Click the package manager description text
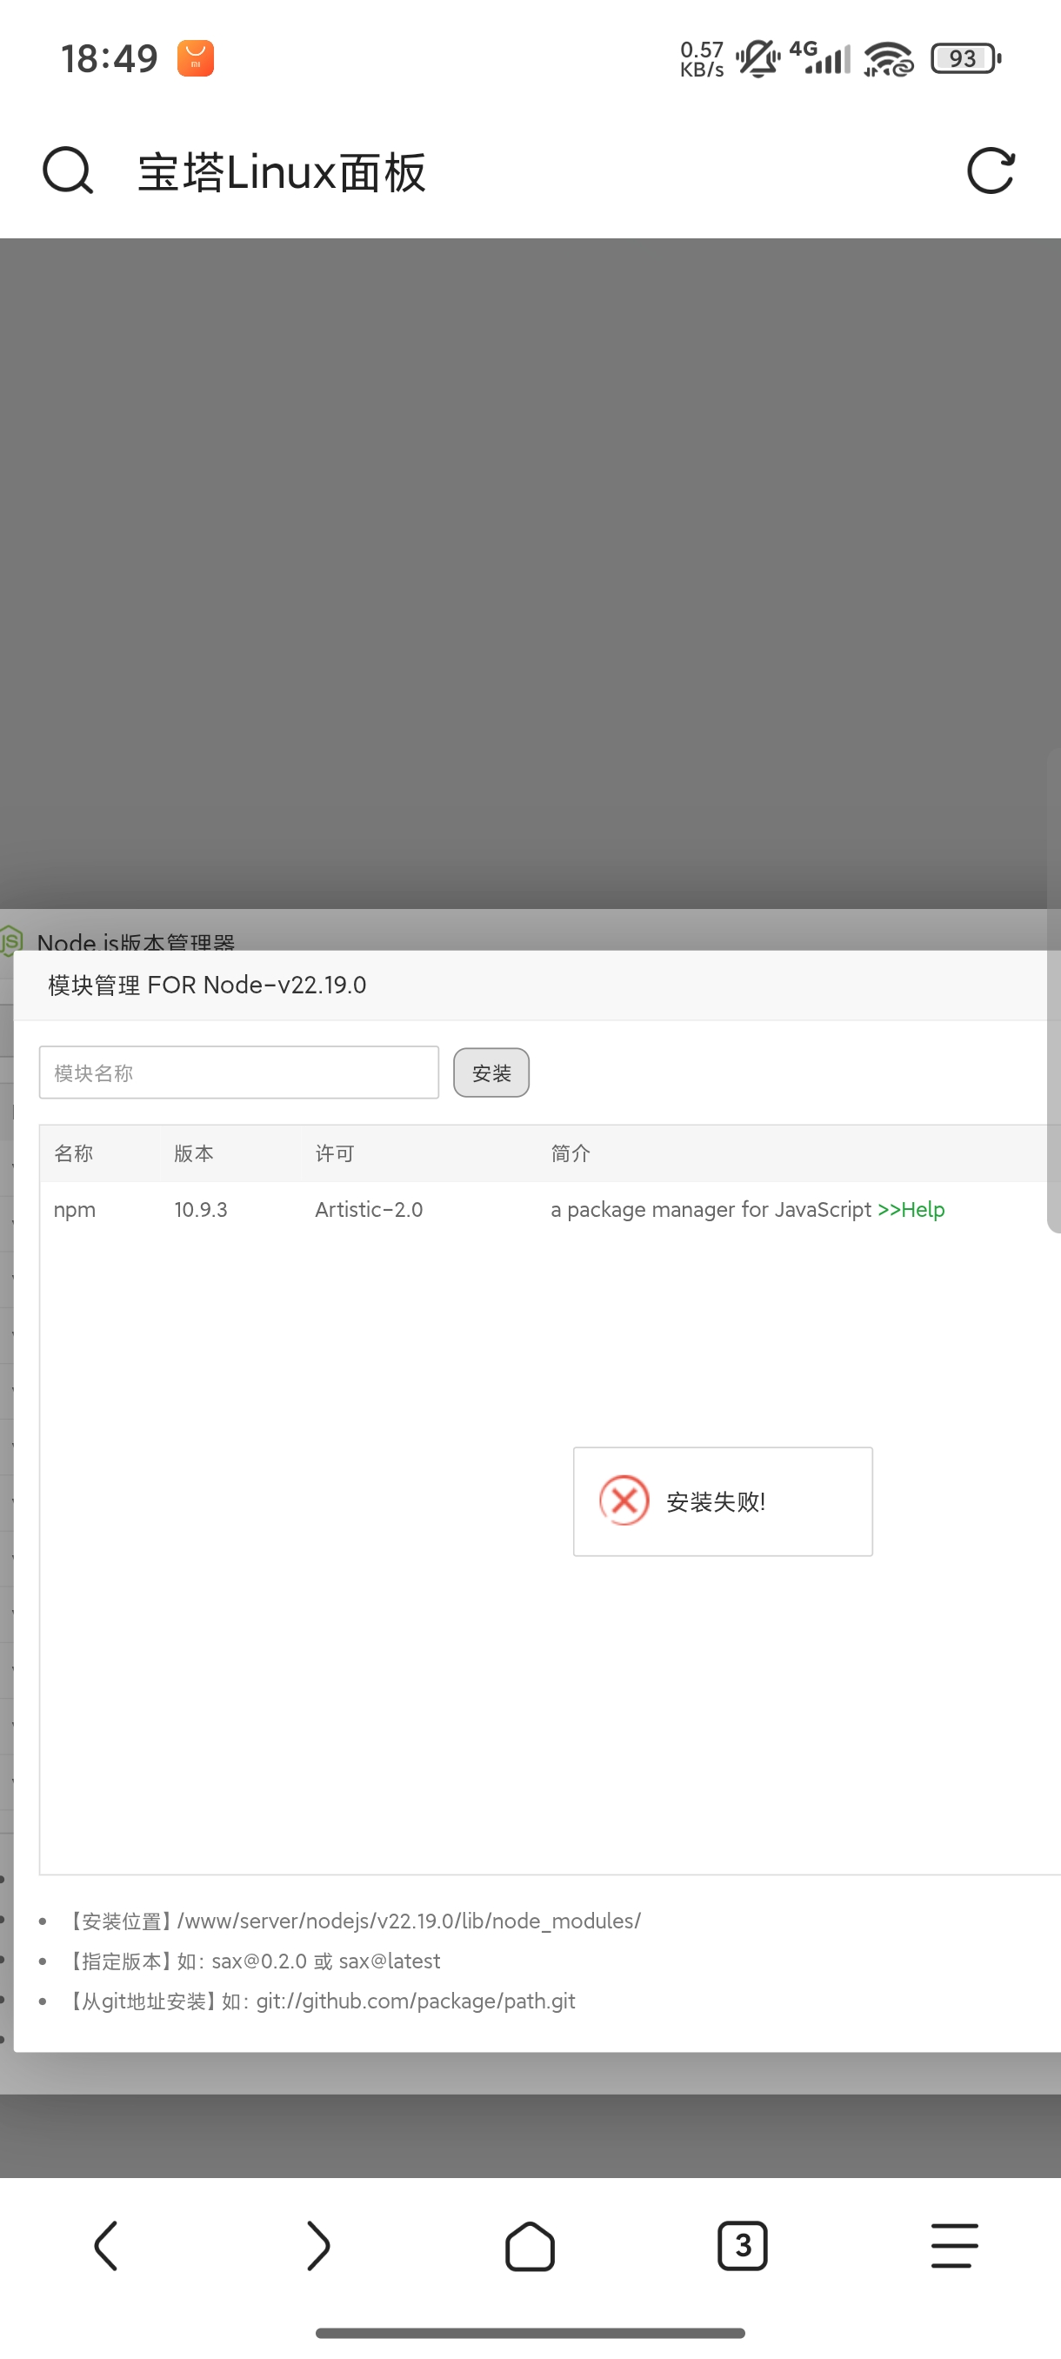 point(711,1210)
